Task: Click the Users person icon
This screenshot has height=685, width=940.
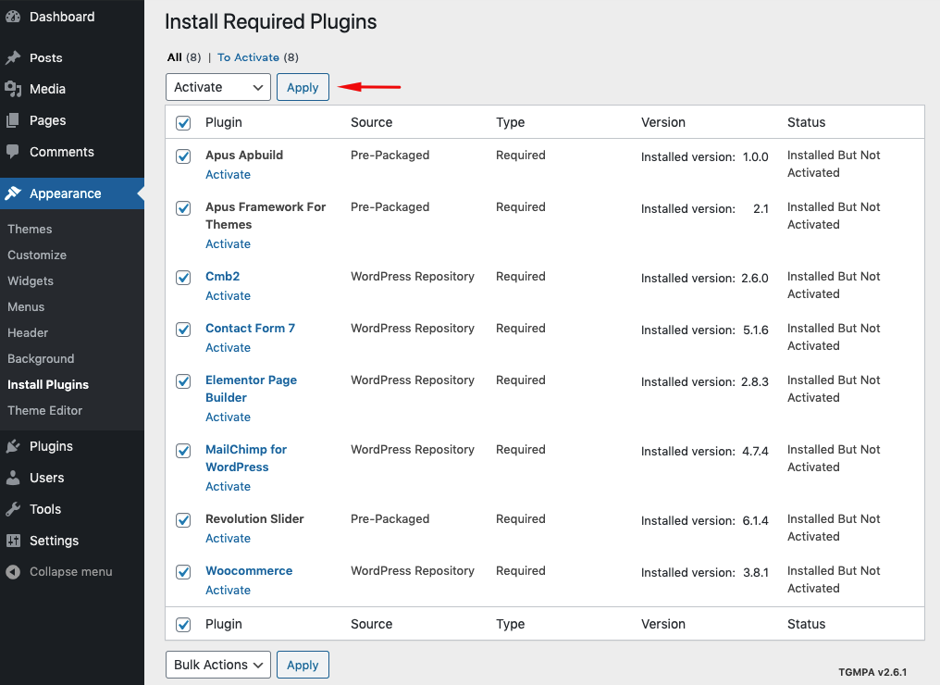Action: coord(13,478)
